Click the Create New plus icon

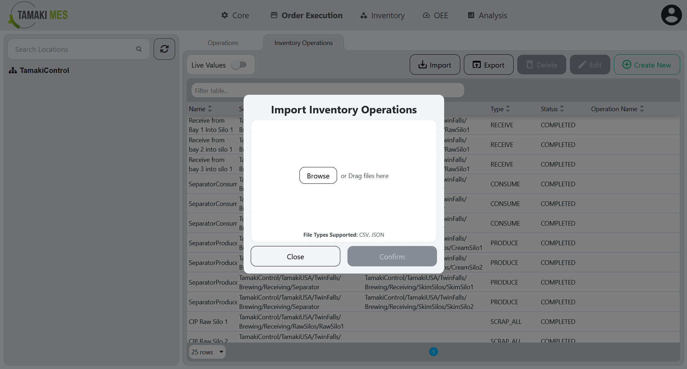[x=626, y=65]
